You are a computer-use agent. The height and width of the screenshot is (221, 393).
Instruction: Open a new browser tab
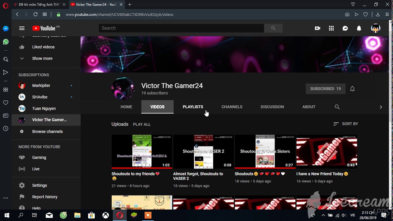click(x=130, y=5)
